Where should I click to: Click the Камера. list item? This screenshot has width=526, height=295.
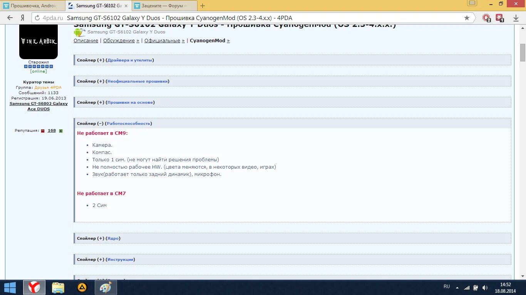click(102, 145)
